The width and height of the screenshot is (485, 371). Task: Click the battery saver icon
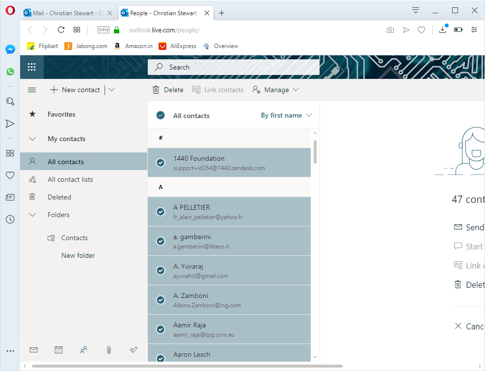click(458, 30)
